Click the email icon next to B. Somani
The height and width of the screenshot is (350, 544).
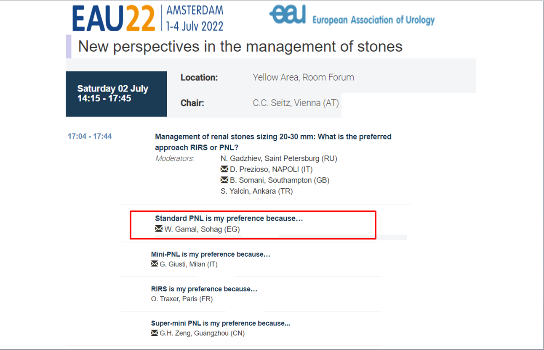(224, 180)
